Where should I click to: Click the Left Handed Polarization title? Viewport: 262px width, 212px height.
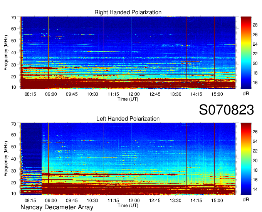128,119
